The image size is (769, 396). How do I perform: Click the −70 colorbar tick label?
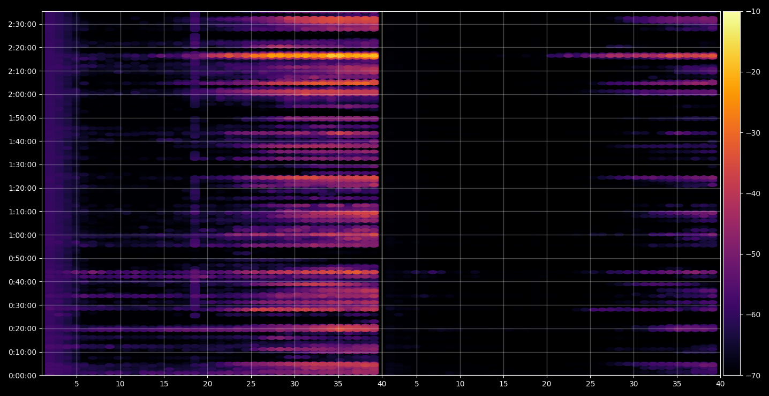click(752, 376)
